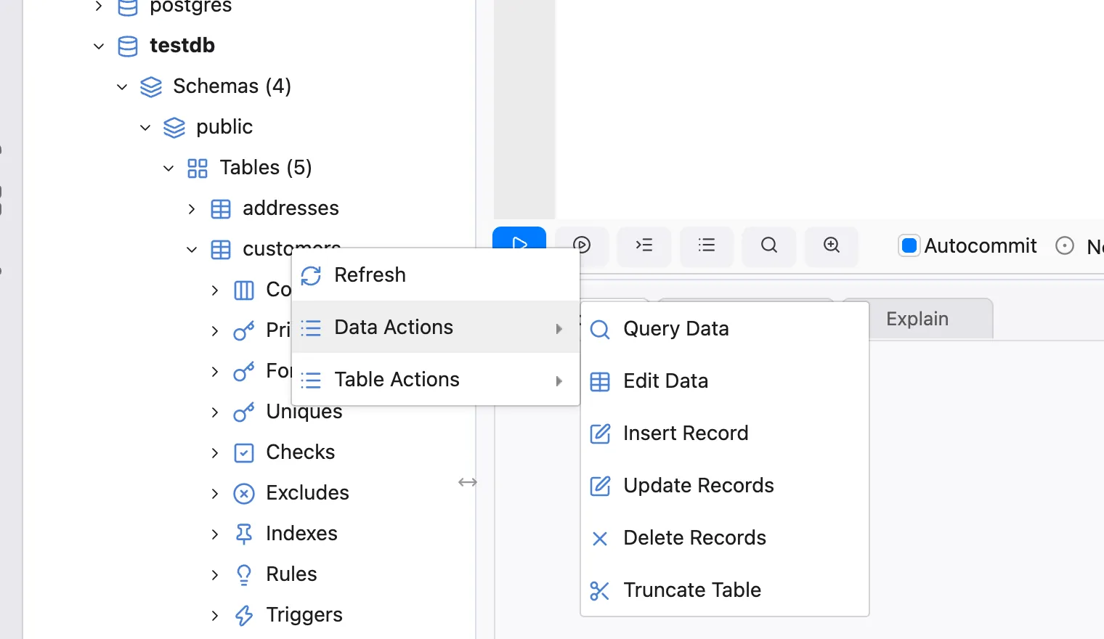Select the Uniques tree label
The image size is (1104, 639).
pos(304,412)
